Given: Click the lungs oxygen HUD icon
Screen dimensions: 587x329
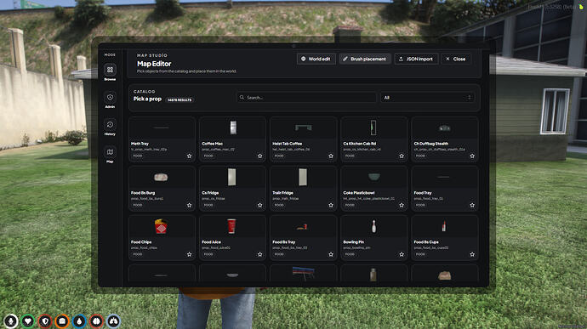Looking at the screenshot, I should [113, 320].
